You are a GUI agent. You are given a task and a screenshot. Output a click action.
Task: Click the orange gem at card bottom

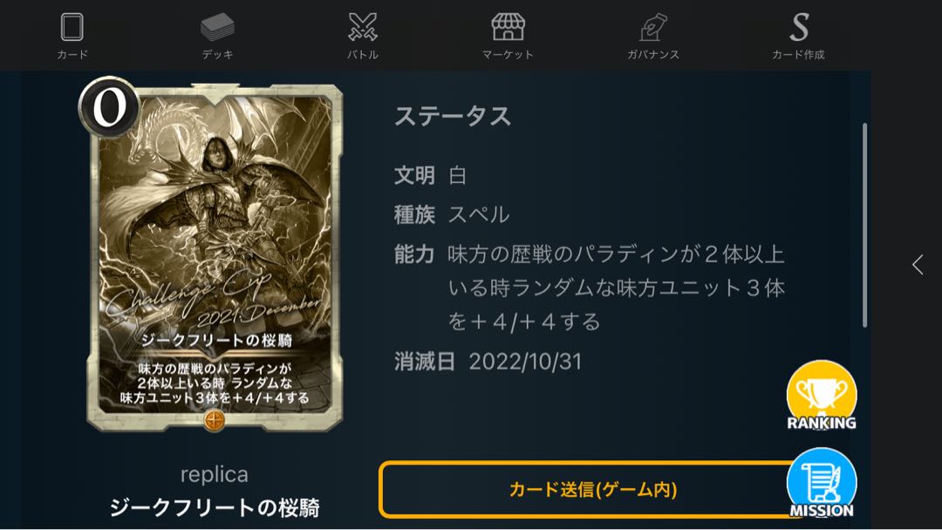click(x=215, y=420)
